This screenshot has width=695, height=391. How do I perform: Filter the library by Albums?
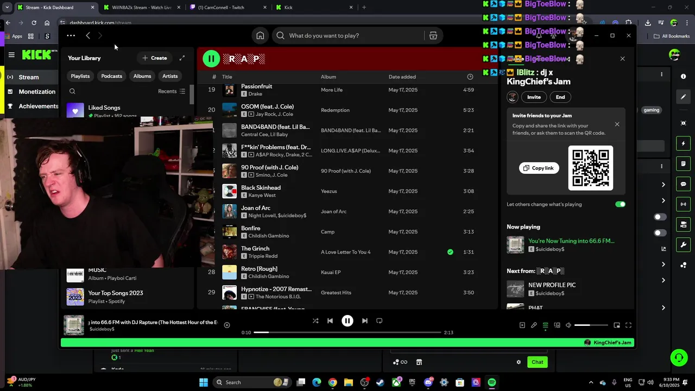[x=142, y=76]
